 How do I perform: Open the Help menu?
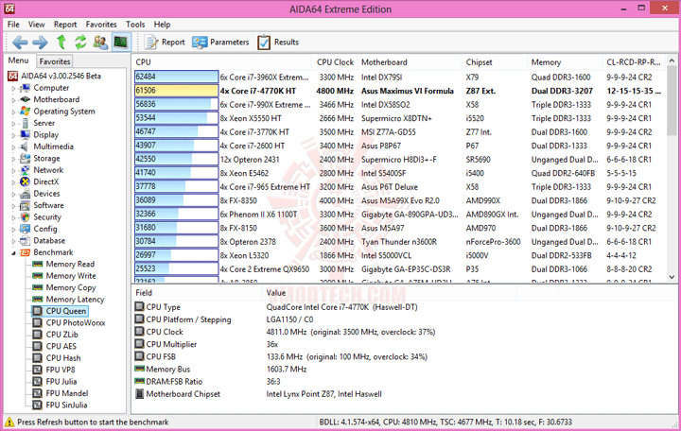click(162, 25)
